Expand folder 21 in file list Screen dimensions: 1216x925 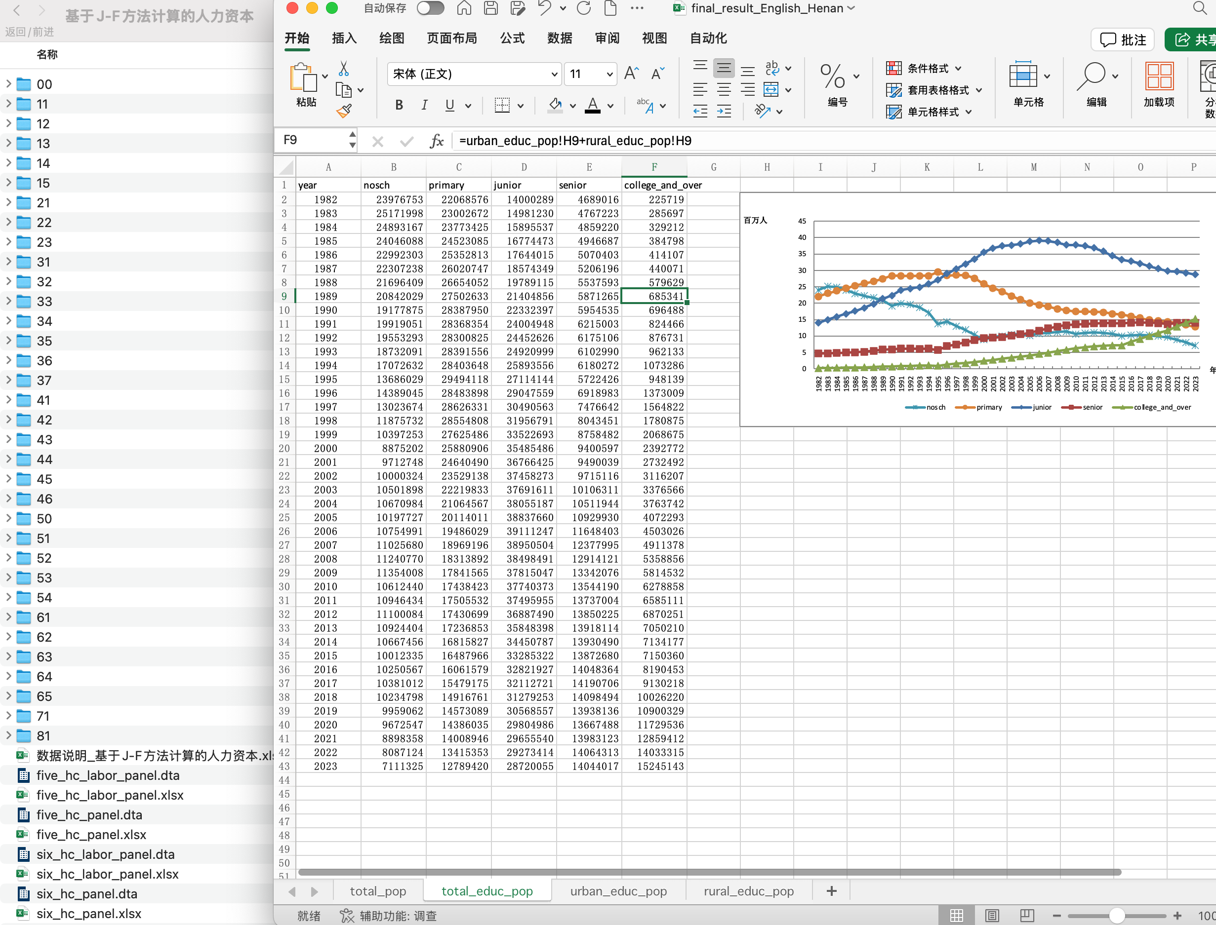(x=8, y=202)
